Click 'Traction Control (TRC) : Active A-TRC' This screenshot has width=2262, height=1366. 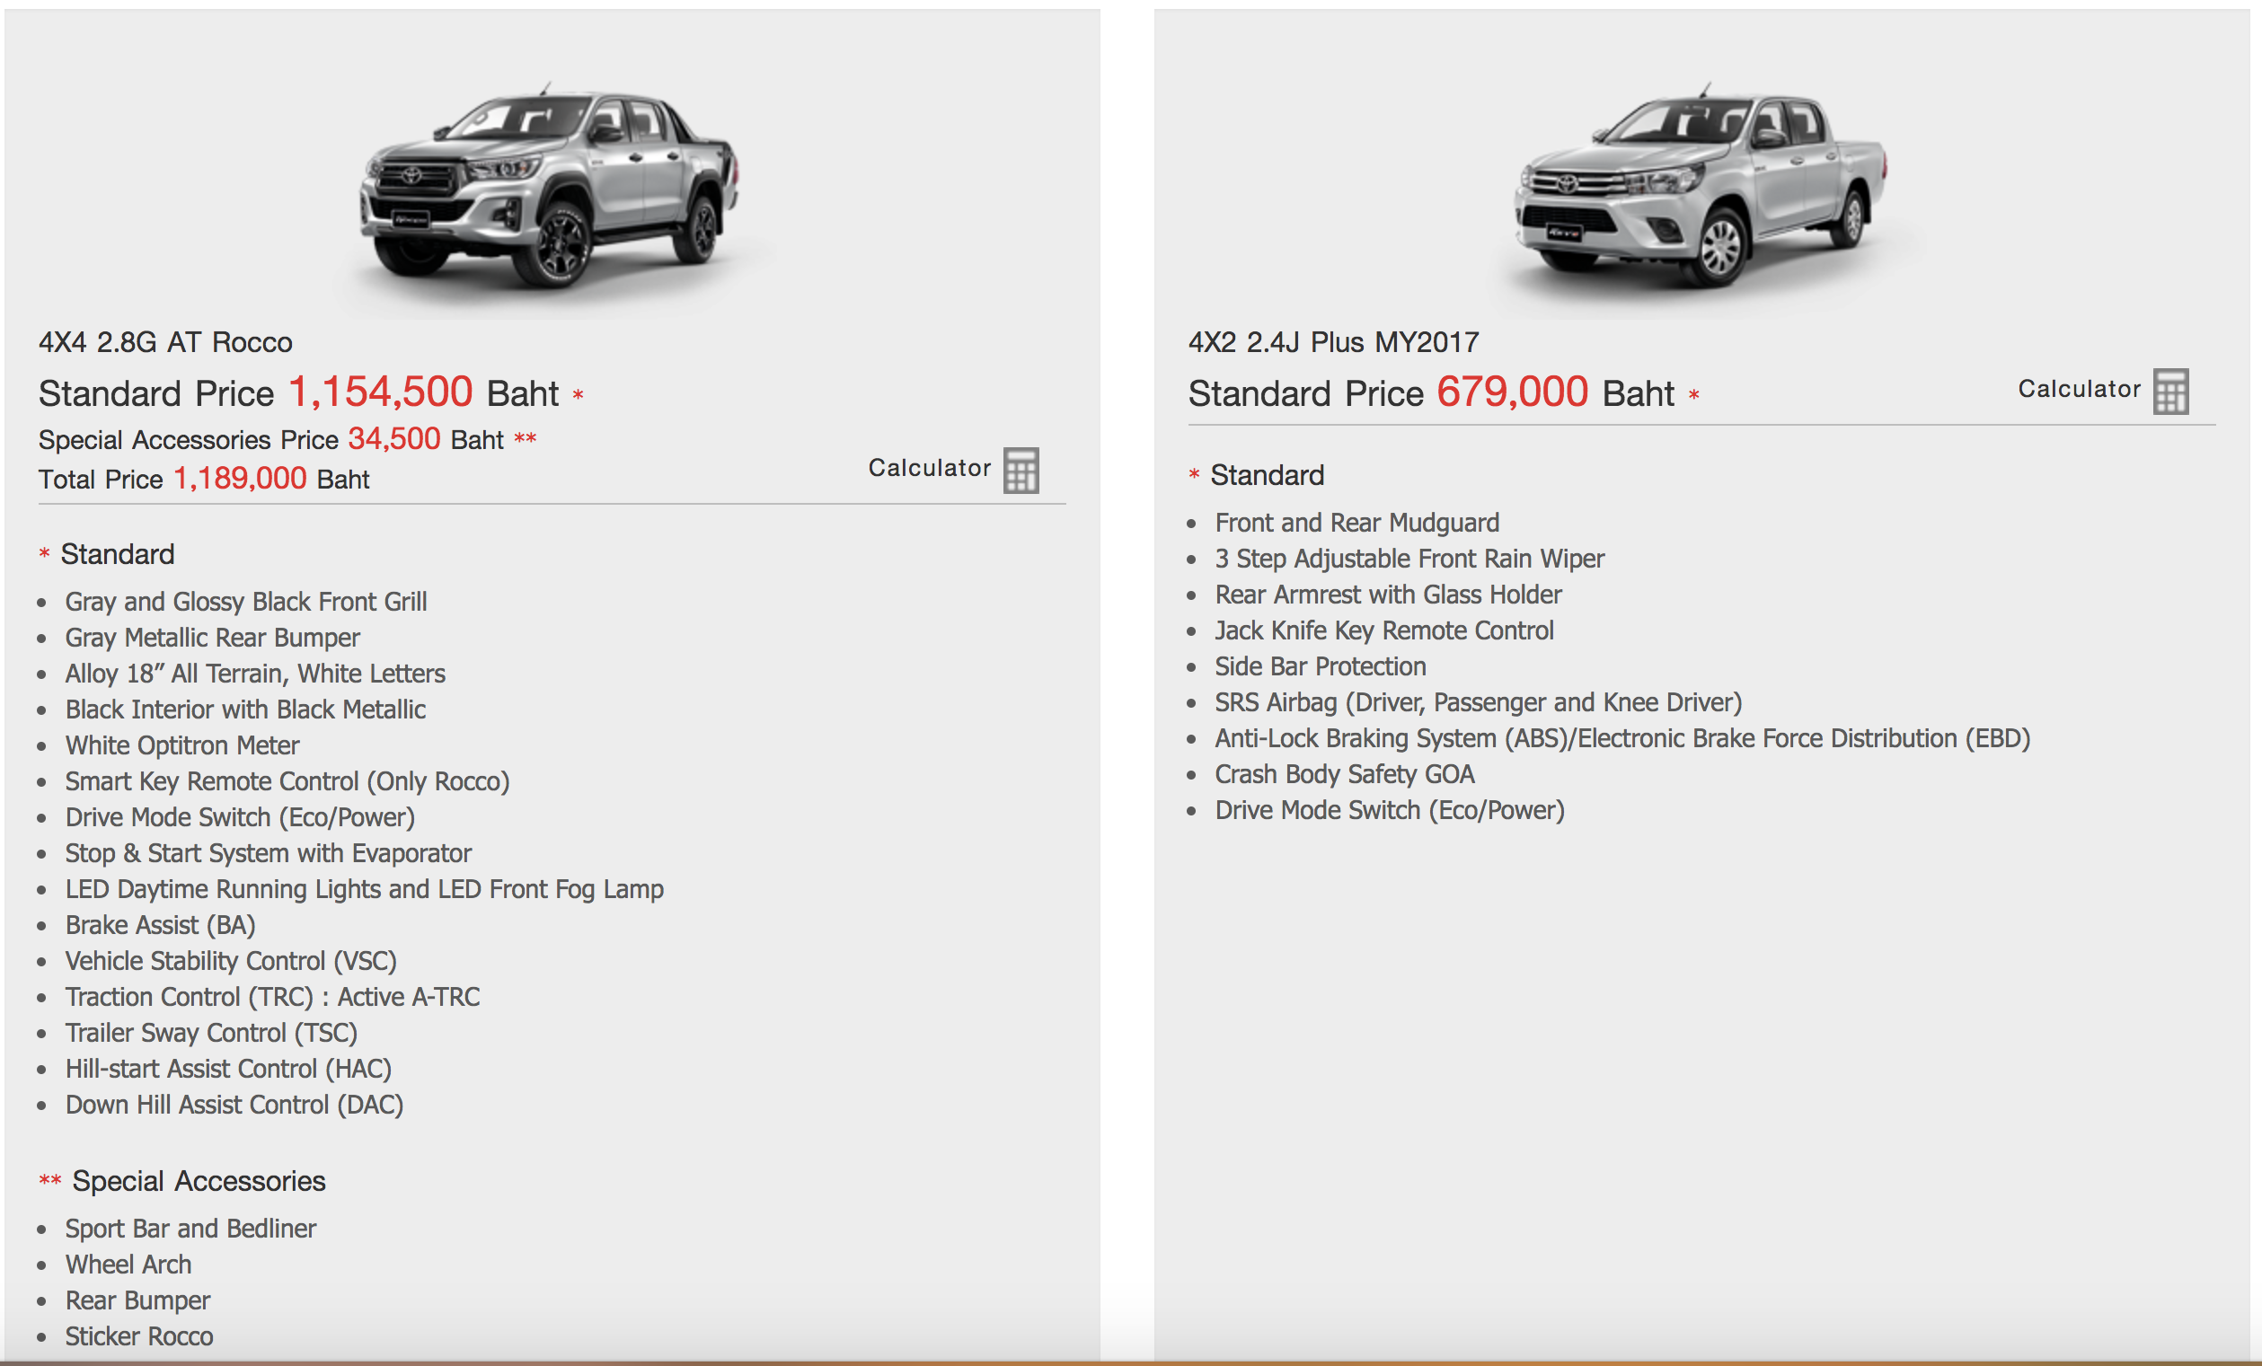tap(273, 996)
